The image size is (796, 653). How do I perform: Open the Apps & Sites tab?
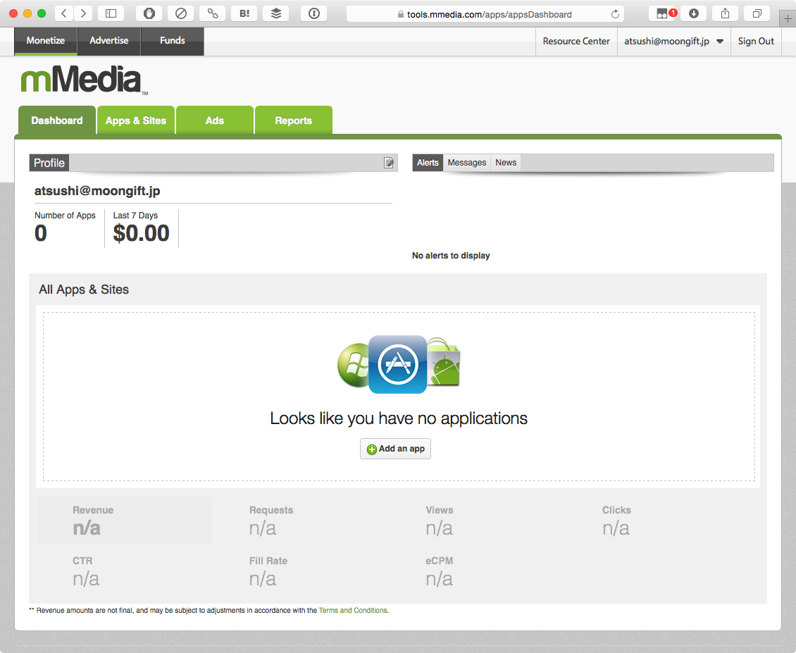coord(136,120)
